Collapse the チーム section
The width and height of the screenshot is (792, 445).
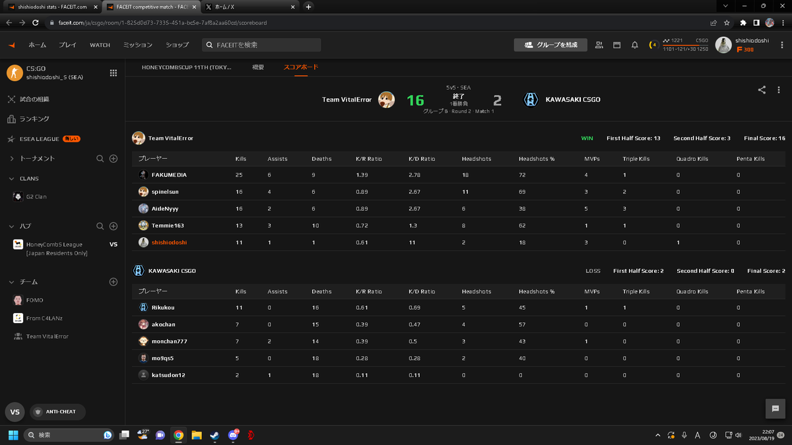point(12,282)
